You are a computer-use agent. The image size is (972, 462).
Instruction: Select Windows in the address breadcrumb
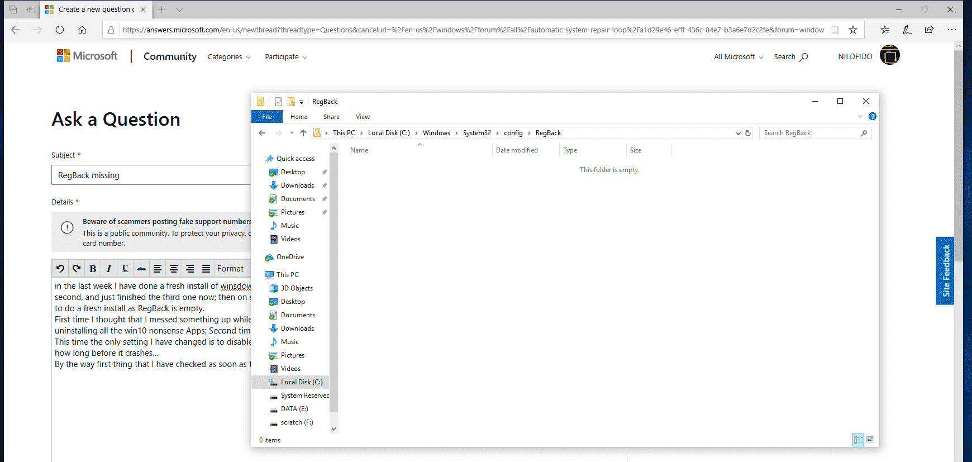[436, 133]
